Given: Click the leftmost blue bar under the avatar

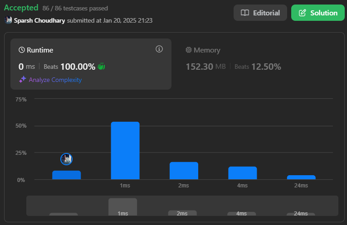Looking at the screenshot, I should 67,175.
